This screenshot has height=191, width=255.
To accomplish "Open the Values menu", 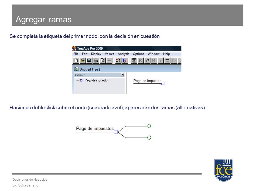I will coord(109,54).
